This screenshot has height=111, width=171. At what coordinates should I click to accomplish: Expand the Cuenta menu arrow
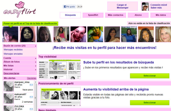[36, 58]
